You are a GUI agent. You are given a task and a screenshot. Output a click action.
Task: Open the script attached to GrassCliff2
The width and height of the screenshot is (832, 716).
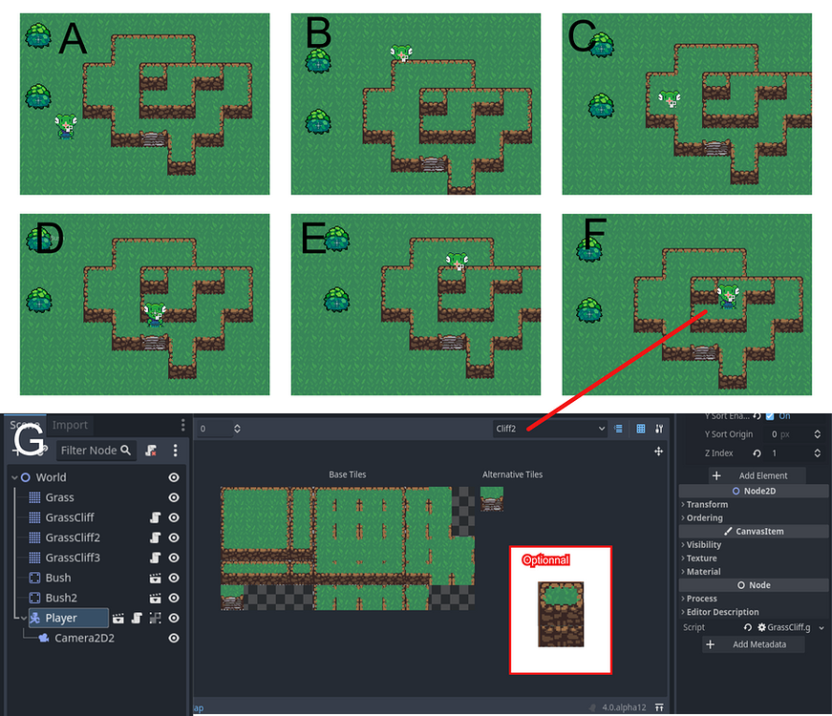(x=155, y=537)
